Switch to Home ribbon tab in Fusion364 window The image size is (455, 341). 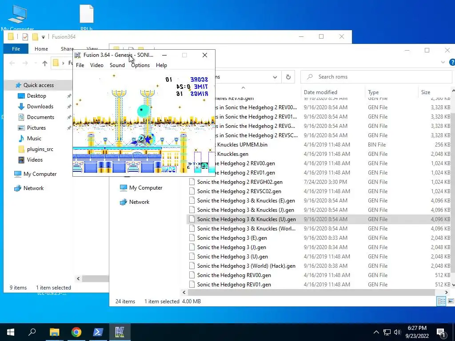tap(41, 49)
